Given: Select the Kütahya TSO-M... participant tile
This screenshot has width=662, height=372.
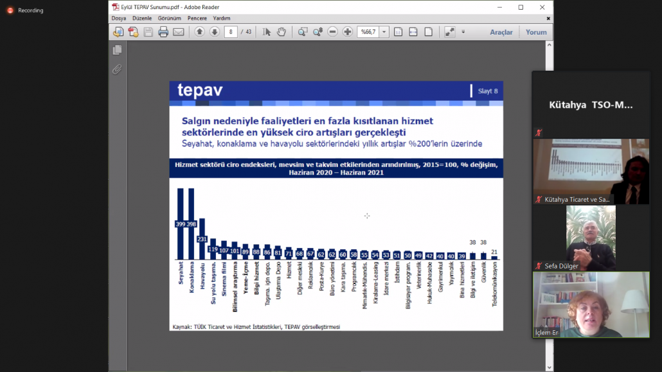Looking at the screenshot, I should coord(591,105).
